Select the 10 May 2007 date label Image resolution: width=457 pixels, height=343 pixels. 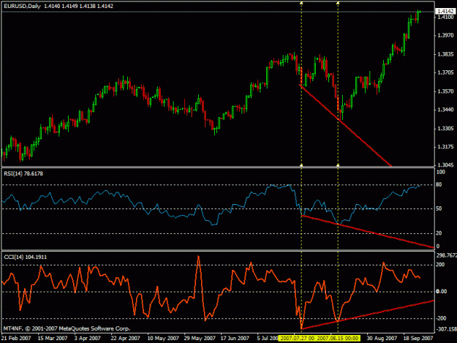[x=163, y=339]
